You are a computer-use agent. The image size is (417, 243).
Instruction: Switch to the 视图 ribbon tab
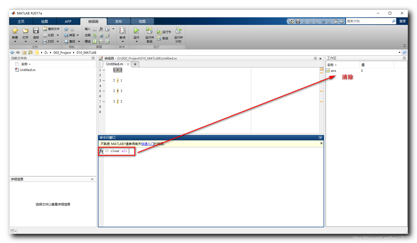[x=142, y=21]
